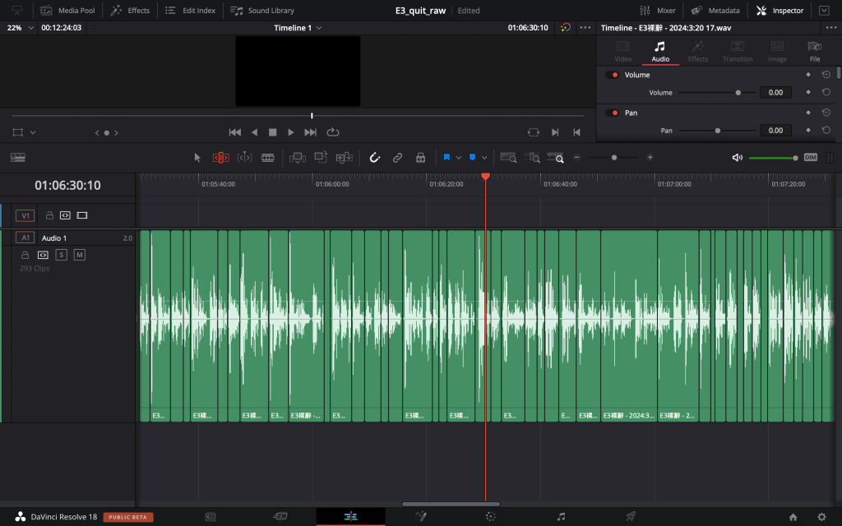The image size is (842, 526).
Task: Select the arrow Selection mode tool
Action: coord(197,157)
